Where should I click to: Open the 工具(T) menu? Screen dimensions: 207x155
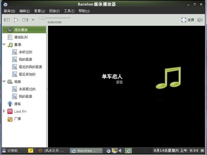tap(69, 11)
